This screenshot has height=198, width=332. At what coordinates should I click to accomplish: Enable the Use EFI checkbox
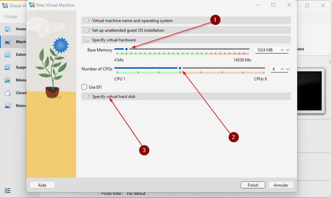pyautogui.click(x=84, y=87)
